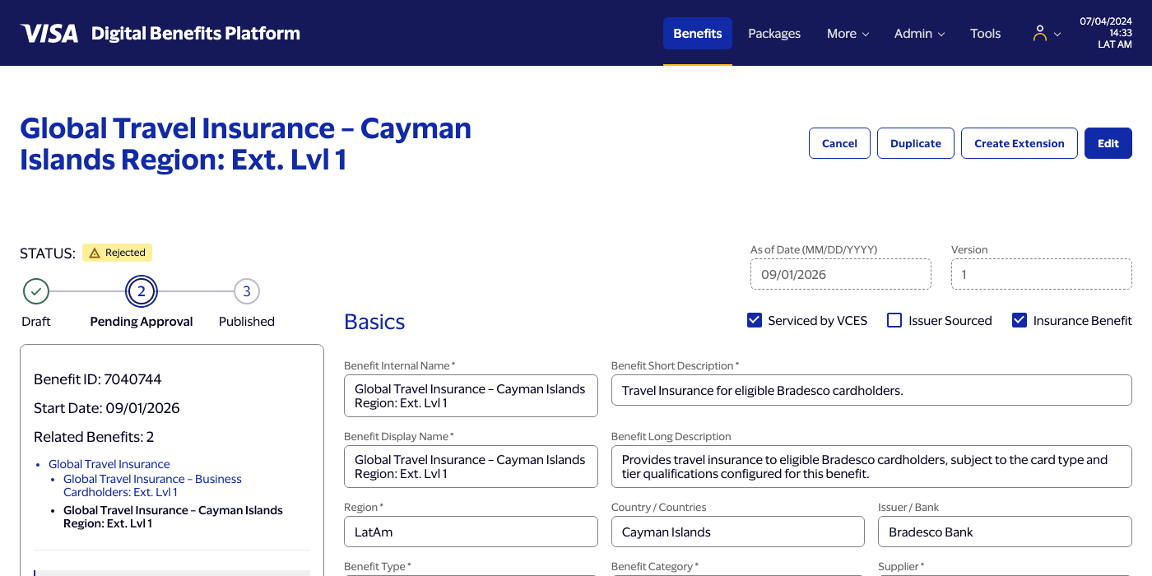Click the Benefit ID: 7040744 text
This screenshot has width=1152, height=576.
pos(98,379)
